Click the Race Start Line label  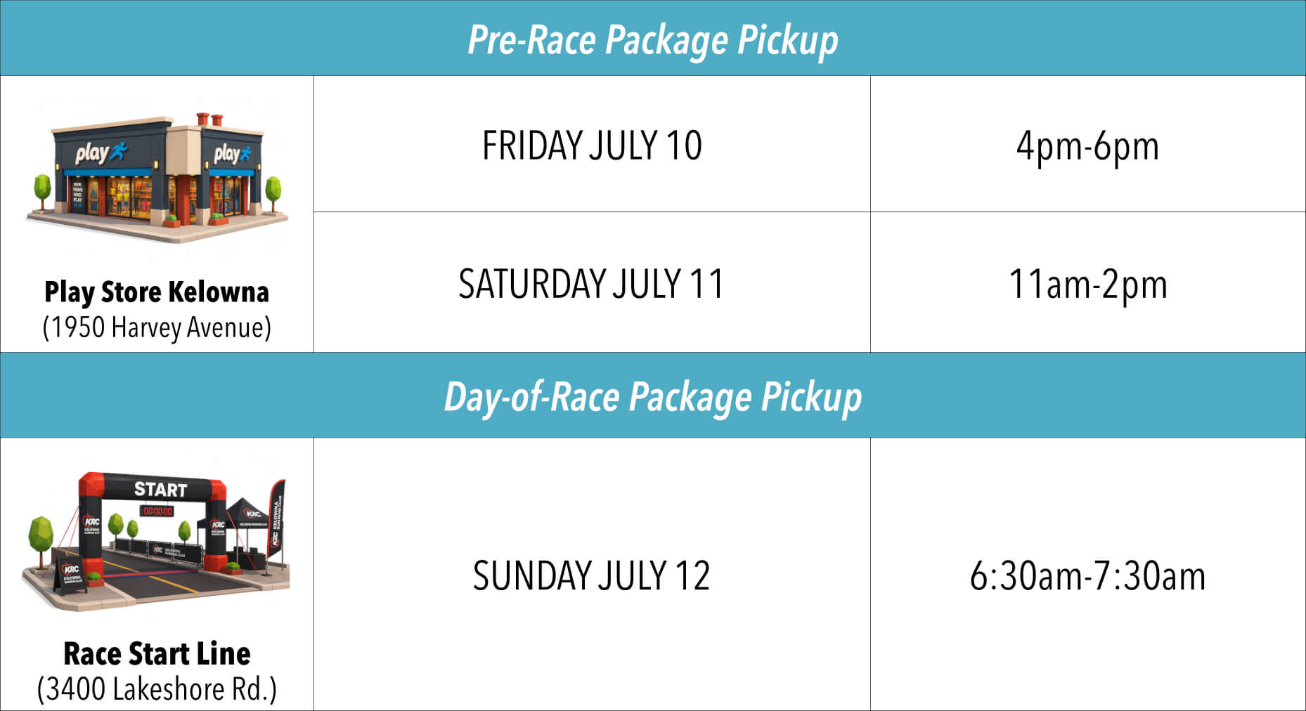157,653
